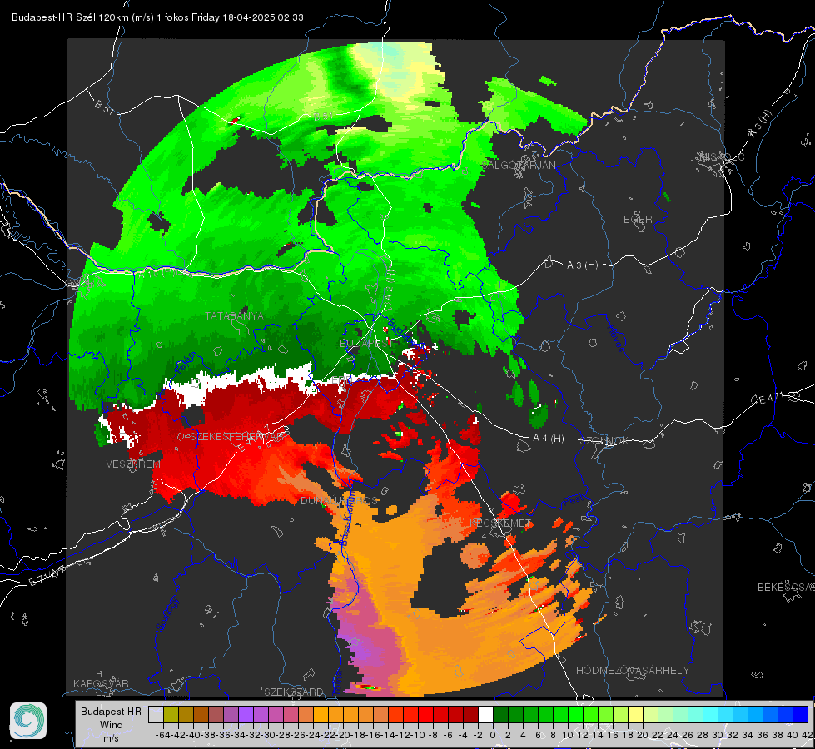This screenshot has width=815, height=749.
Task: Click the EGER city label
Action: tap(638, 220)
